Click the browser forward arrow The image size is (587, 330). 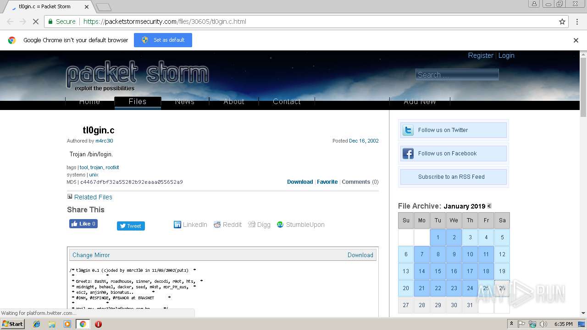click(23, 22)
